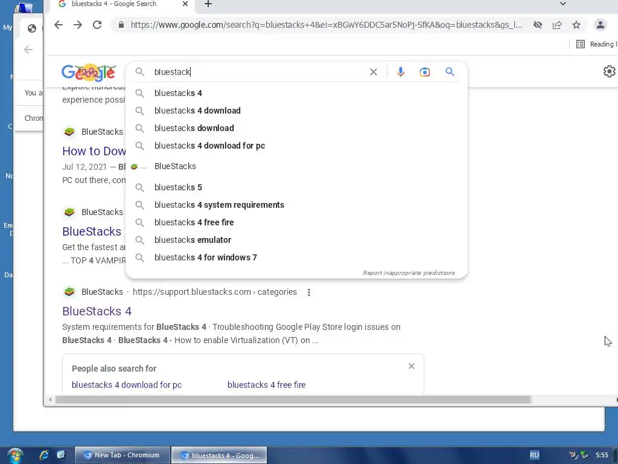Screen dimensions: 618x464
Task: Click the BlueStacks favicon beside support.bluestacks.com result
Action: point(69,292)
